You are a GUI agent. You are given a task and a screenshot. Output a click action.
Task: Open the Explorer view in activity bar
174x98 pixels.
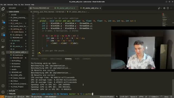click(3, 9)
